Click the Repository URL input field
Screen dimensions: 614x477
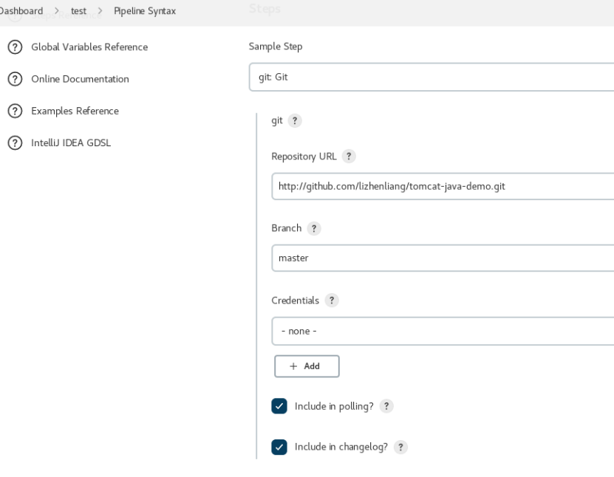[x=442, y=187]
